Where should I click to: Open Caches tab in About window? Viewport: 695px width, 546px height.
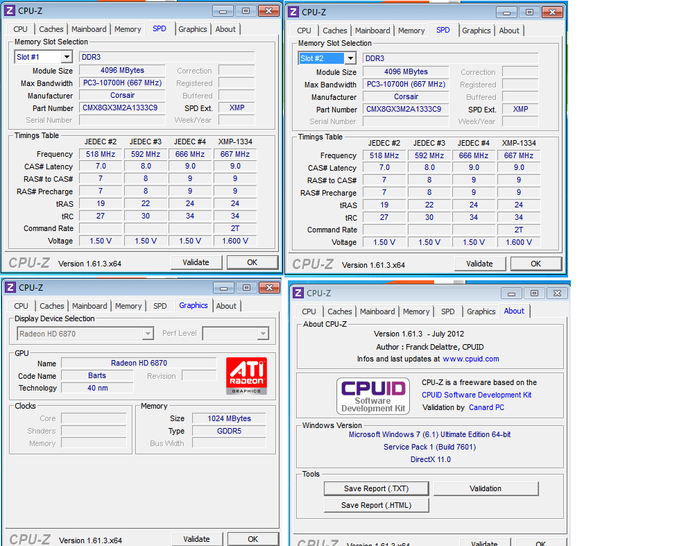pyautogui.click(x=339, y=312)
